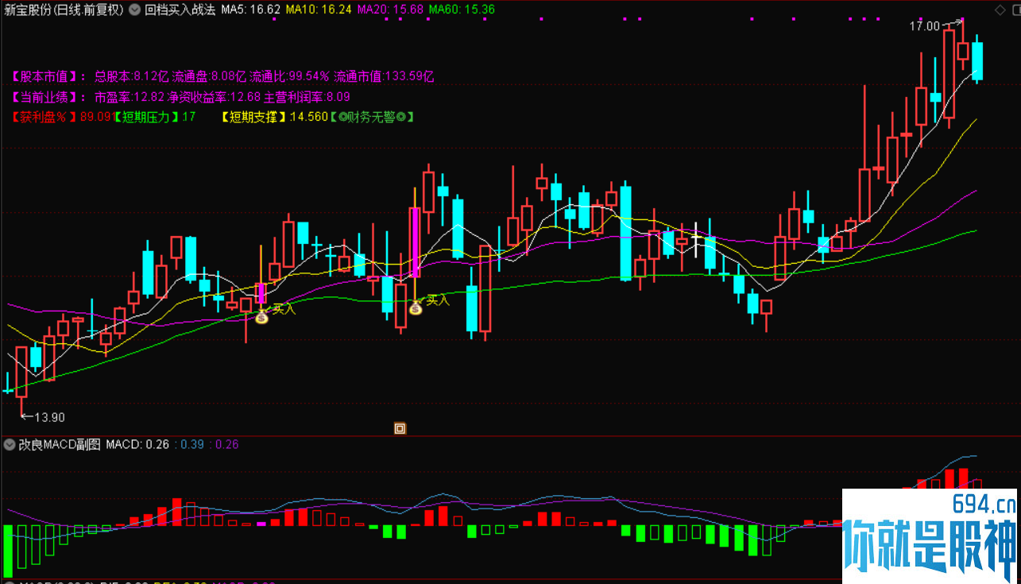Screen dimensions: 1021x584
Task: Click the second 买入 money bag icon
Action: (x=416, y=307)
